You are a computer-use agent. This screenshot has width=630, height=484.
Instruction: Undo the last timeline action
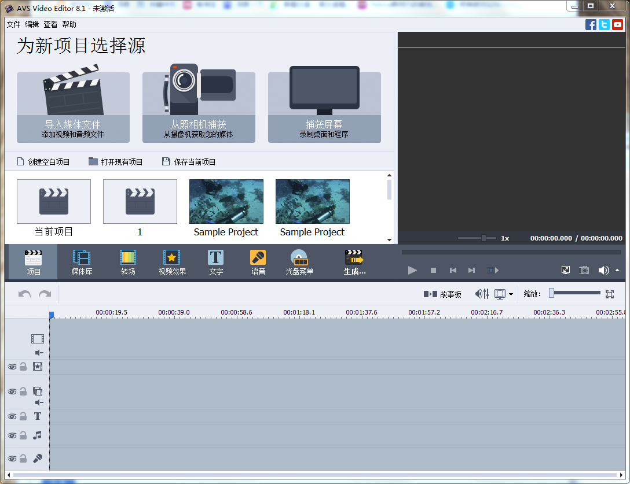tap(24, 294)
